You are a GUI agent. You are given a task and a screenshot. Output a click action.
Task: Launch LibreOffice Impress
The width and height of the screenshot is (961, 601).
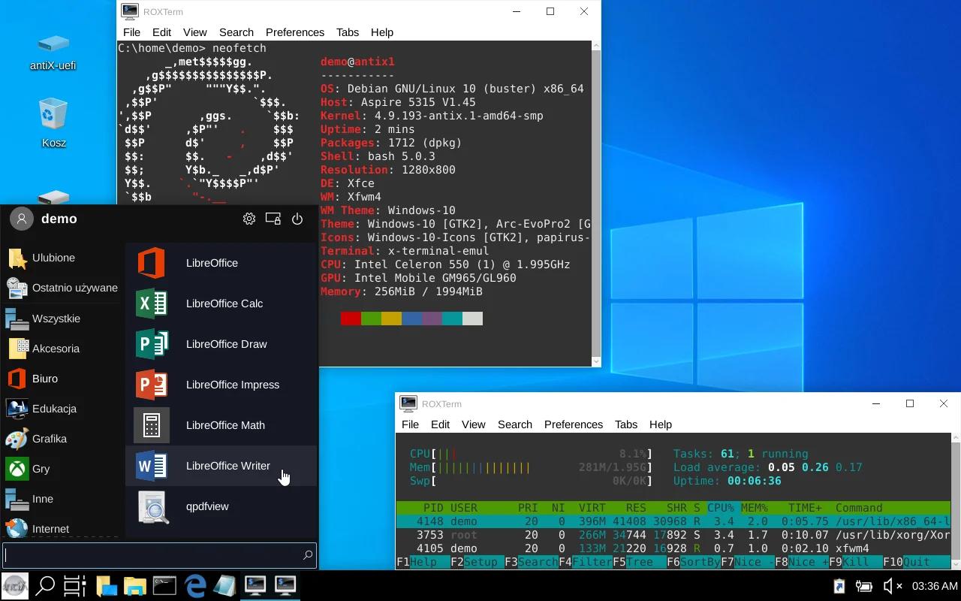(x=230, y=385)
